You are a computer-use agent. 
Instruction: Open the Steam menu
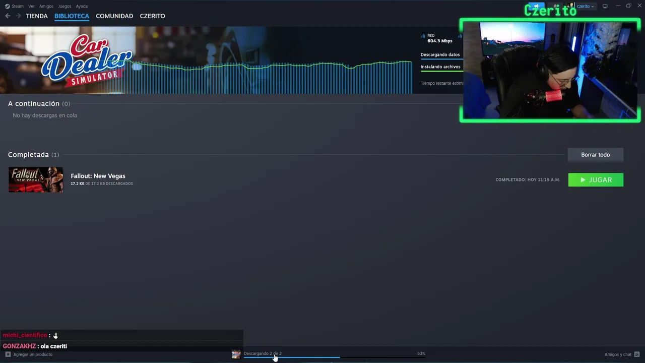pos(18,7)
